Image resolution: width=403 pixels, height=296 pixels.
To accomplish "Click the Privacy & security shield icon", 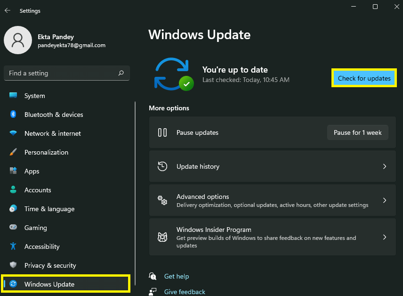I will click(x=13, y=265).
